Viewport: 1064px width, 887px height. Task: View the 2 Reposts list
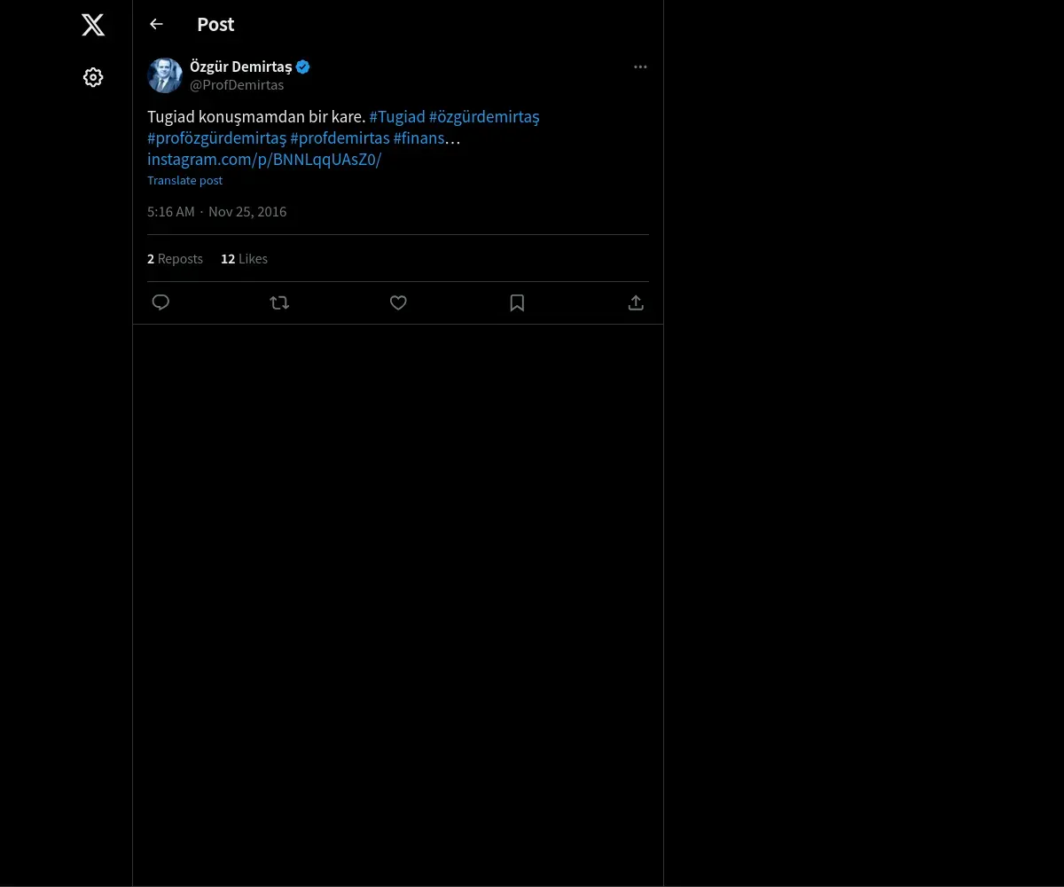pos(175,259)
